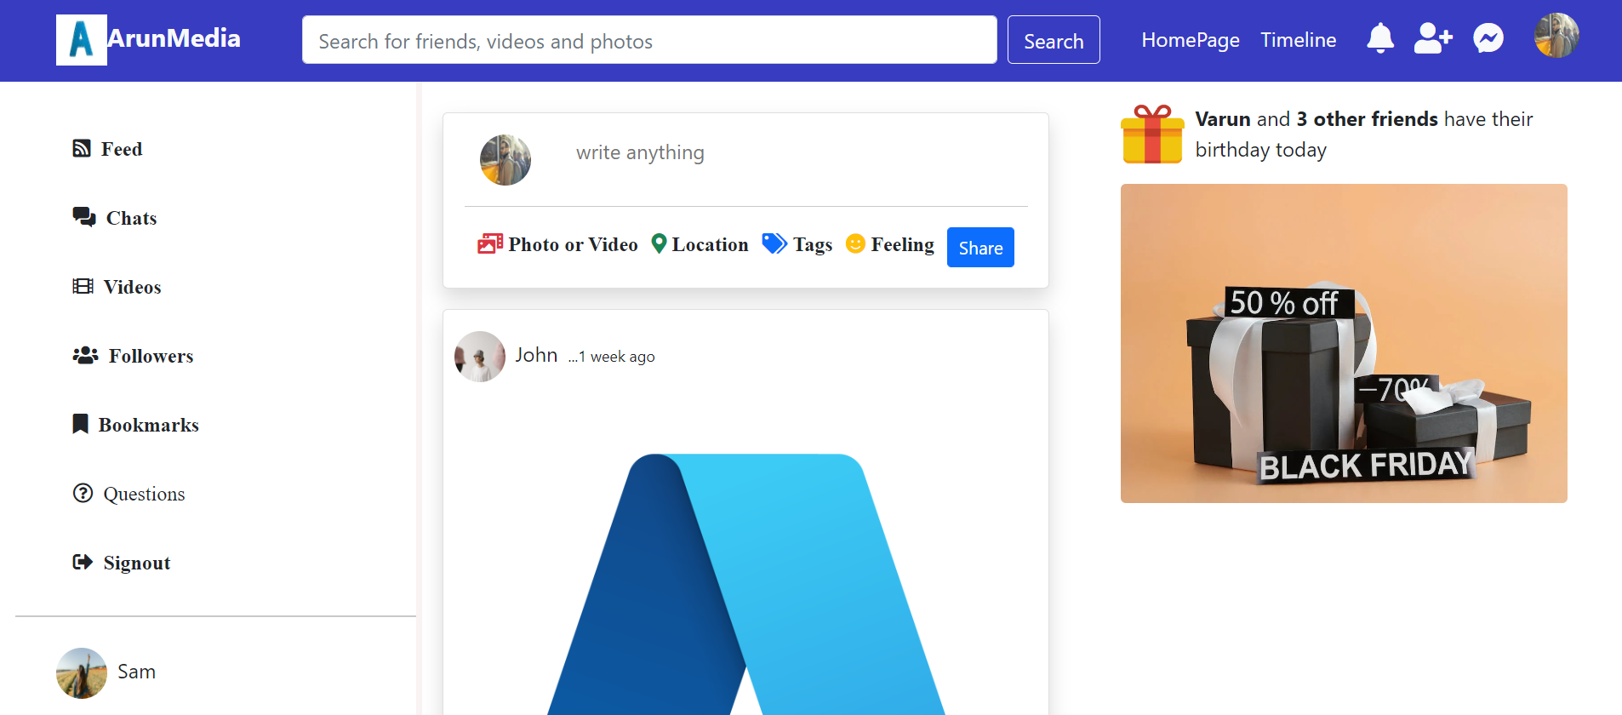Open notifications bell icon
1622x715 pixels.
tap(1380, 38)
